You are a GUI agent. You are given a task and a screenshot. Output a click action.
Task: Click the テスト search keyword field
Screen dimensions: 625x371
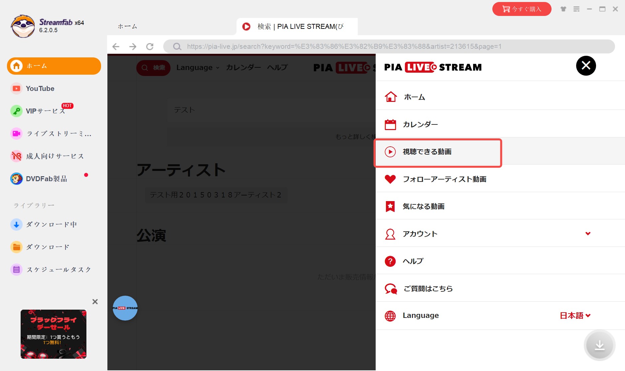(x=271, y=110)
